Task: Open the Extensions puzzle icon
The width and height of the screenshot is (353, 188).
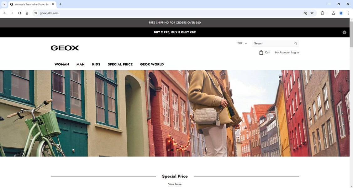Action: (x=322, y=13)
